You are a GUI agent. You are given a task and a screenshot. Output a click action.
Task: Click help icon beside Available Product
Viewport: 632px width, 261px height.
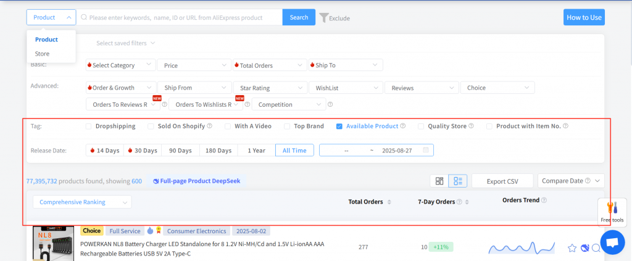(403, 126)
